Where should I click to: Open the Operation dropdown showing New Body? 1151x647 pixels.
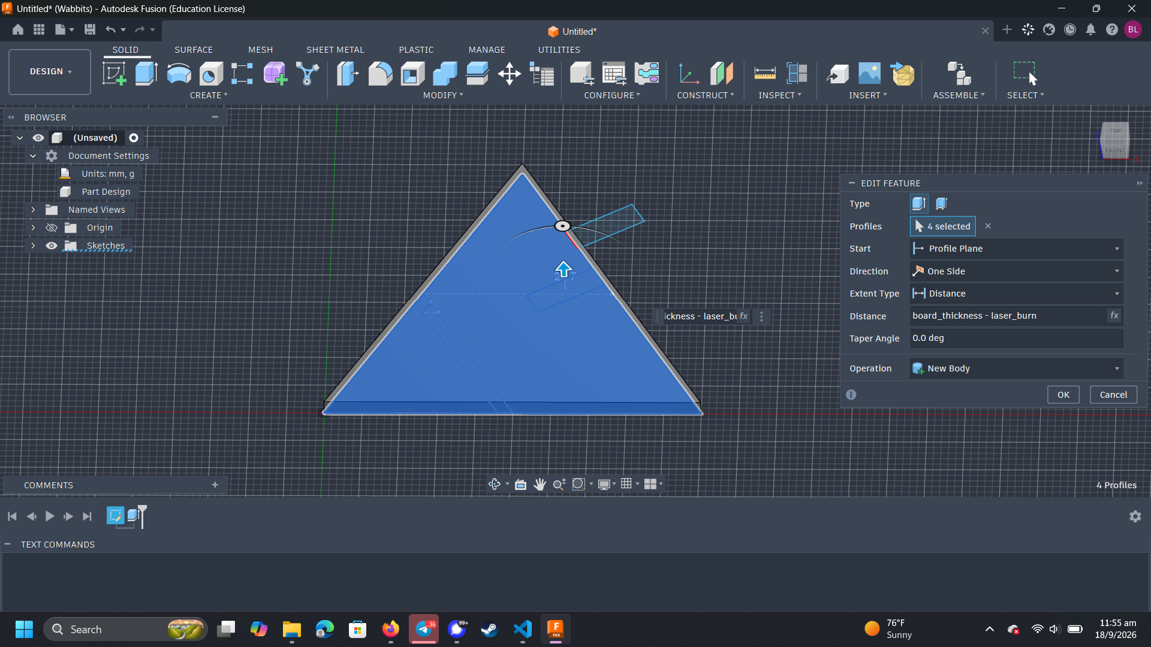click(1016, 368)
